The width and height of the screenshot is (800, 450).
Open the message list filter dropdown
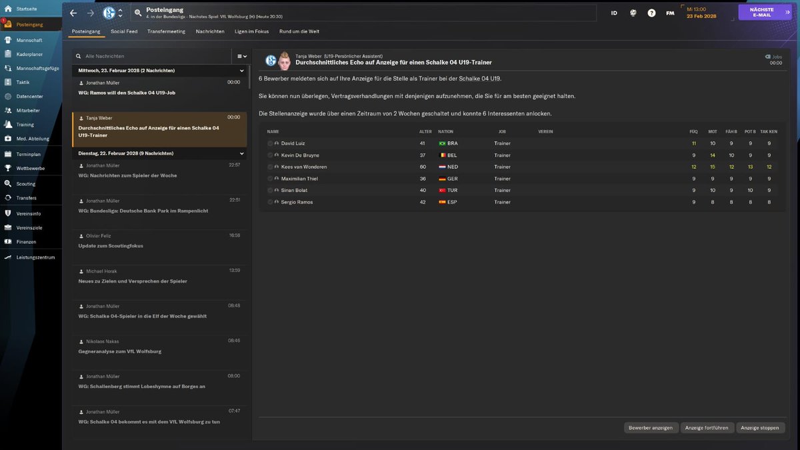[x=241, y=57]
